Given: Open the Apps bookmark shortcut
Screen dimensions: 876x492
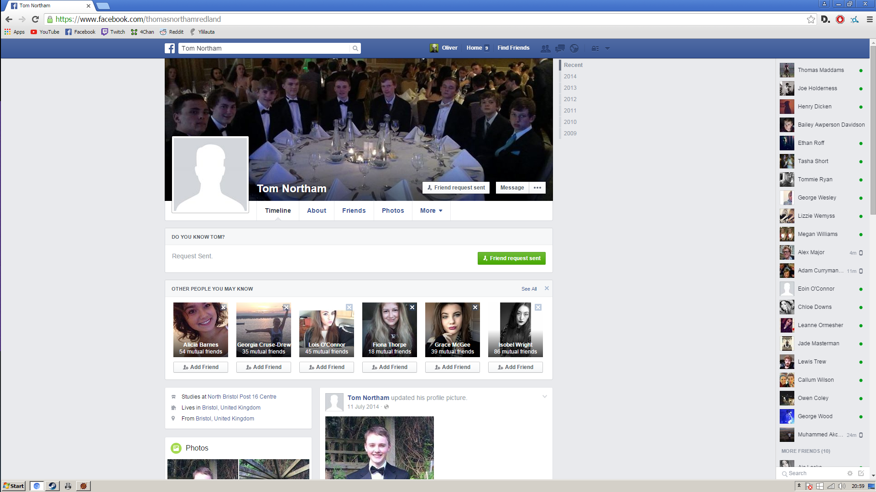Looking at the screenshot, I should pyautogui.click(x=15, y=32).
